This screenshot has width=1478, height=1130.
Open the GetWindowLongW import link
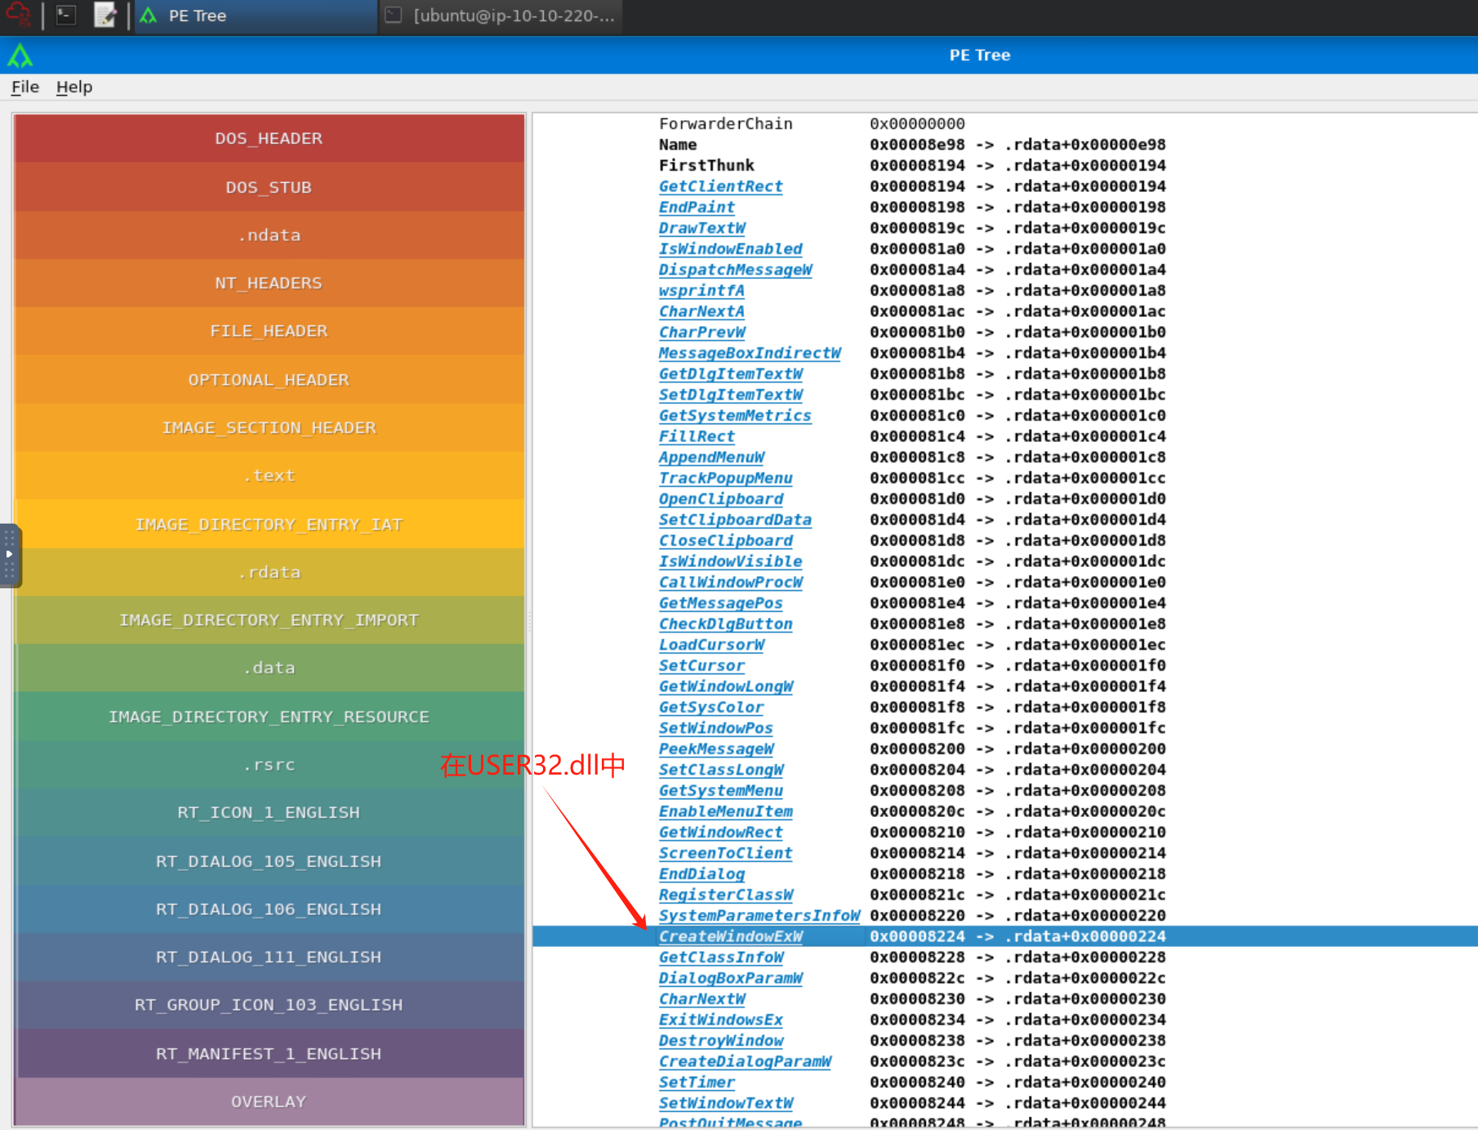pyautogui.click(x=725, y=686)
